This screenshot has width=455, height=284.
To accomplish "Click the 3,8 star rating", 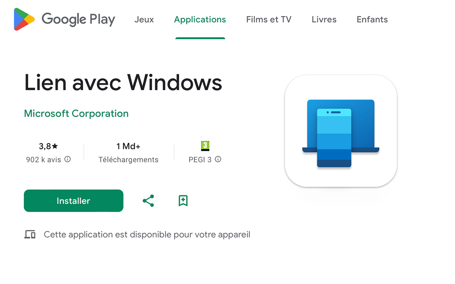I will [x=49, y=146].
